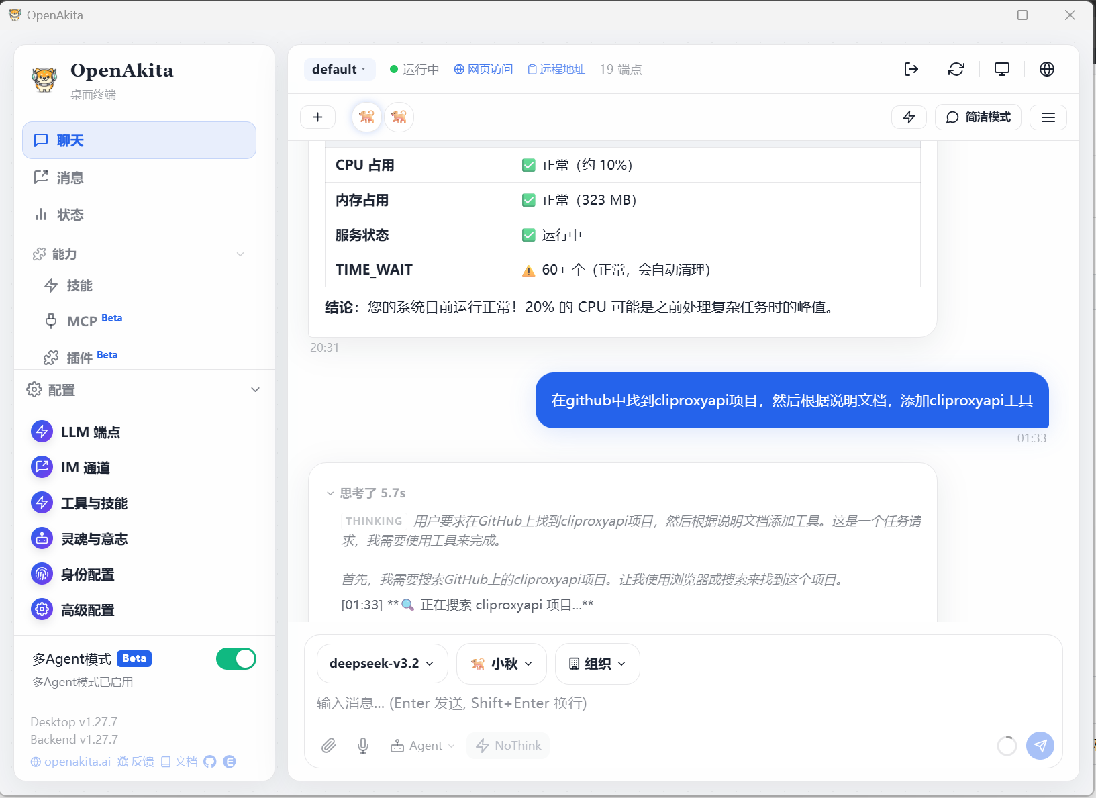
Task: Open the GitHub icon in the sidebar footer
Action: [x=210, y=762]
